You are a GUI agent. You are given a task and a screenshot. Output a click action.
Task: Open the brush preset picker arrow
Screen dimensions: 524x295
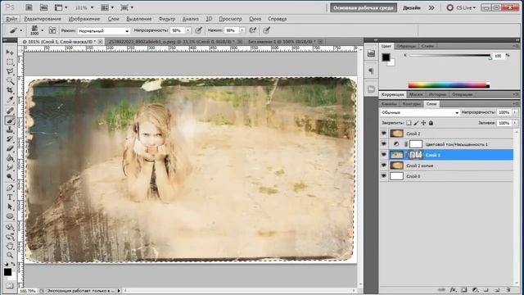[x=43, y=30]
